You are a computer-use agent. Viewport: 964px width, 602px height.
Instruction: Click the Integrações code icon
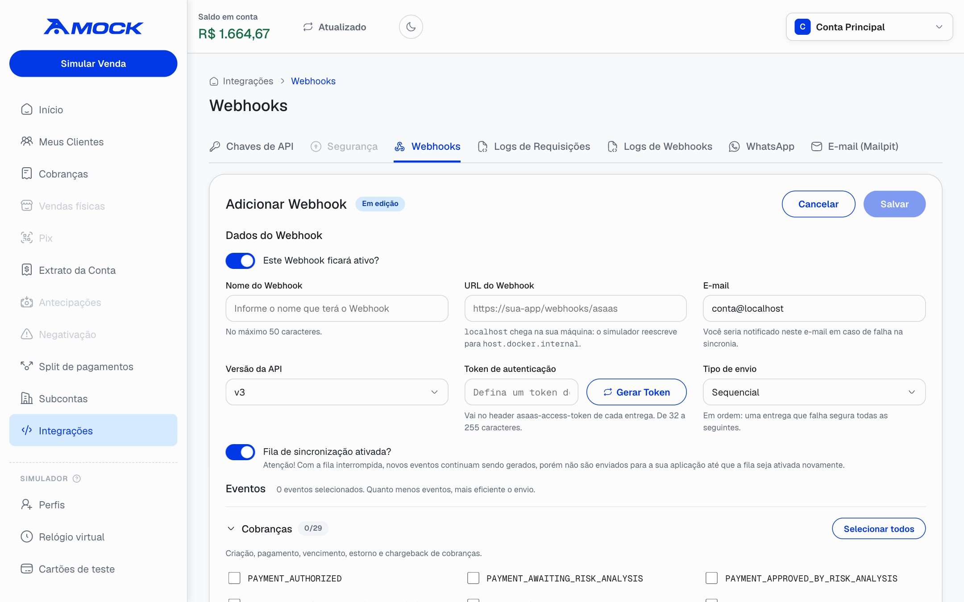pos(27,430)
